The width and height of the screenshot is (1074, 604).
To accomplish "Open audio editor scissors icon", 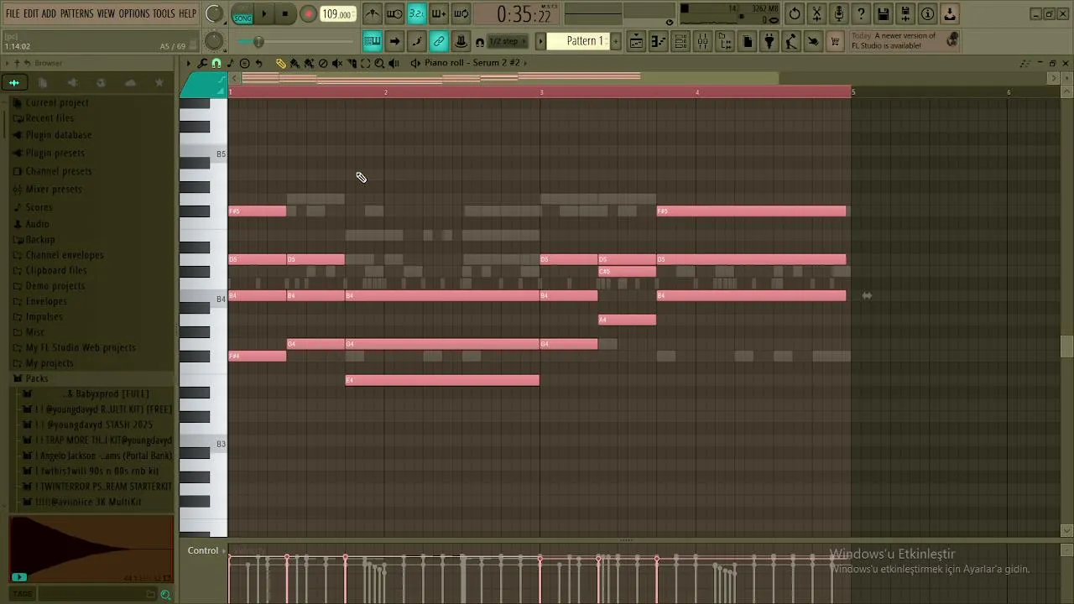I will point(816,14).
